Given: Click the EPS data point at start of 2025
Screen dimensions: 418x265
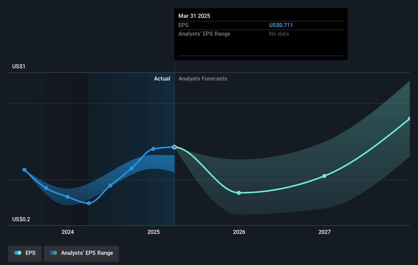Looking at the screenshot, I should pyautogui.click(x=153, y=149).
